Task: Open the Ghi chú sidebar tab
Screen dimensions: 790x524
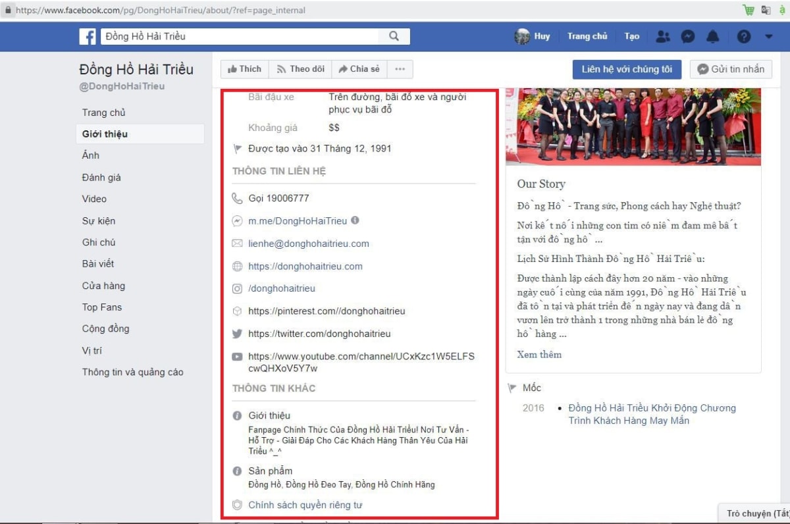Action: coord(99,242)
